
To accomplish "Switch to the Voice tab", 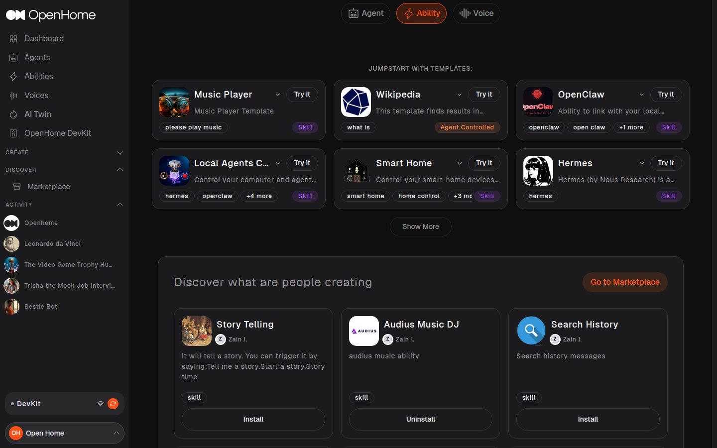I will [x=476, y=13].
